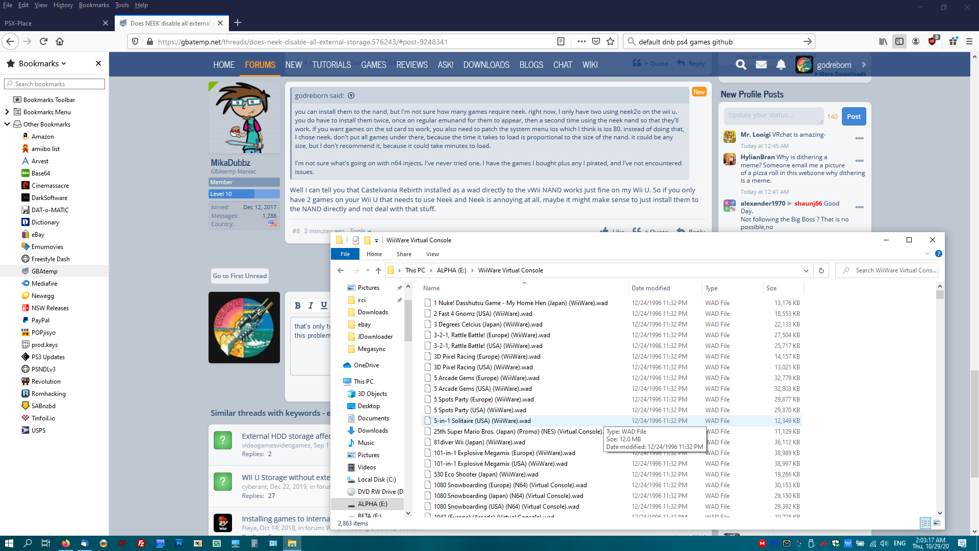Viewport: 979px width, 551px height.
Task: Navigate up one folder in Explorer
Action: pyautogui.click(x=378, y=270)
